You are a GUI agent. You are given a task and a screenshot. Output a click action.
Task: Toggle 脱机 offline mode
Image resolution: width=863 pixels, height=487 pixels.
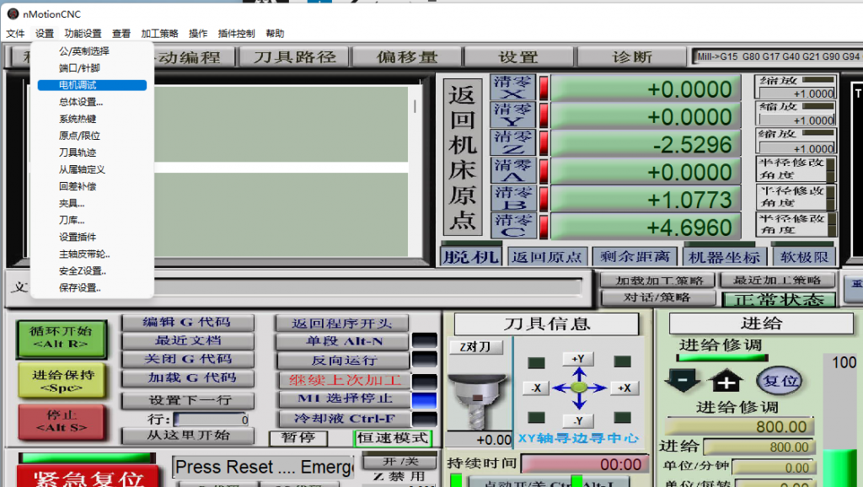pos(470,256)
